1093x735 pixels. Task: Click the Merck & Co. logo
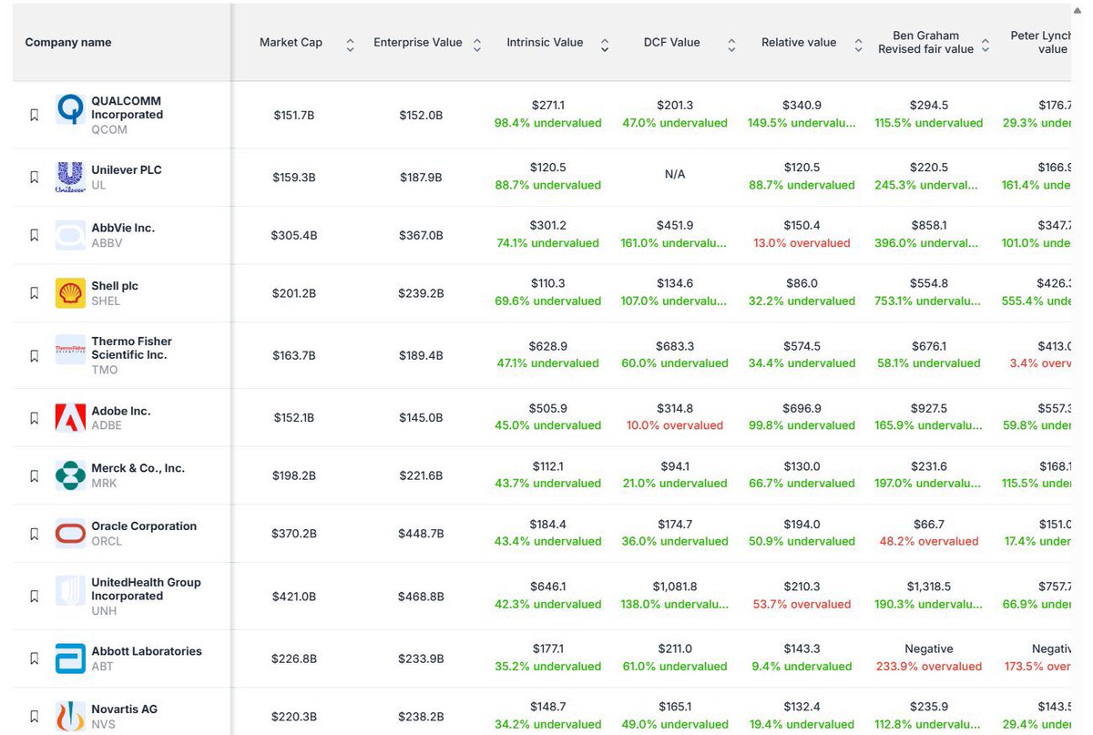[69, 475]
